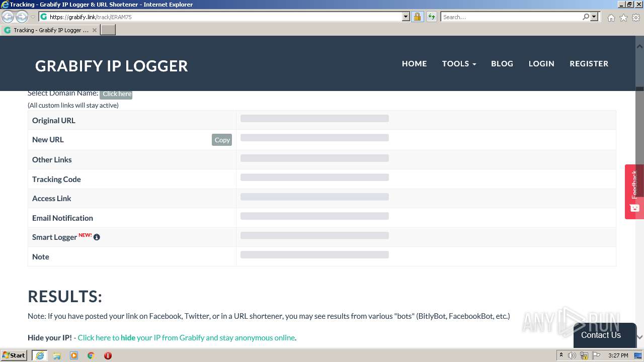Click the 'Tracking Code' row label
Image resolution: width=644 pixels, height=362 pixels.
click(x=56, y=179)
